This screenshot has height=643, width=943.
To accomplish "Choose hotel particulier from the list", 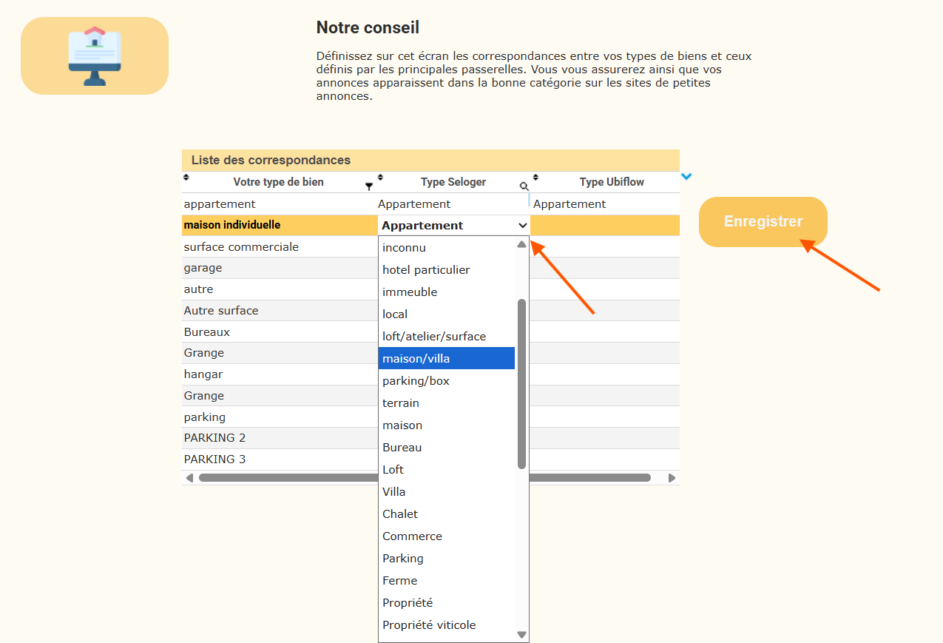I will coord(426,270).
